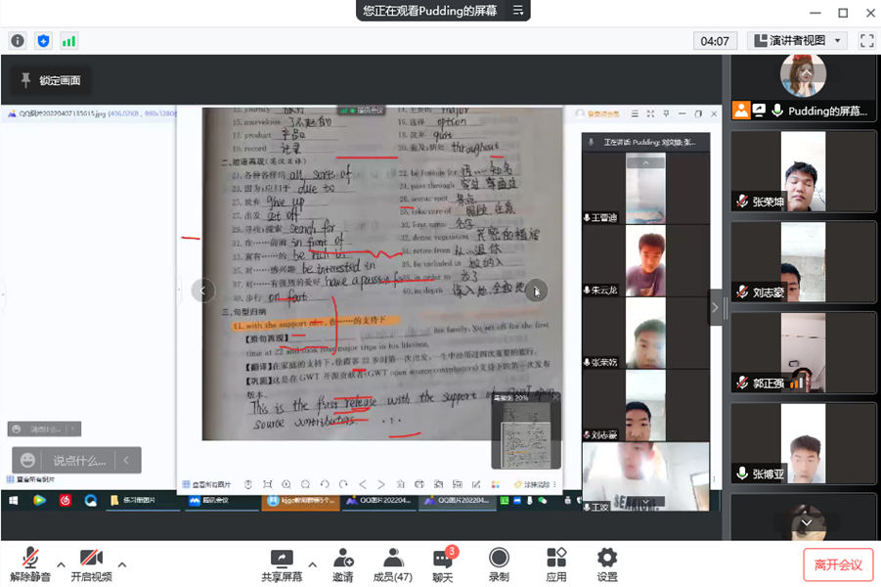The image size is (881, 587).
Task: Open the screen viewing banner menu
Action: (519, 11)
